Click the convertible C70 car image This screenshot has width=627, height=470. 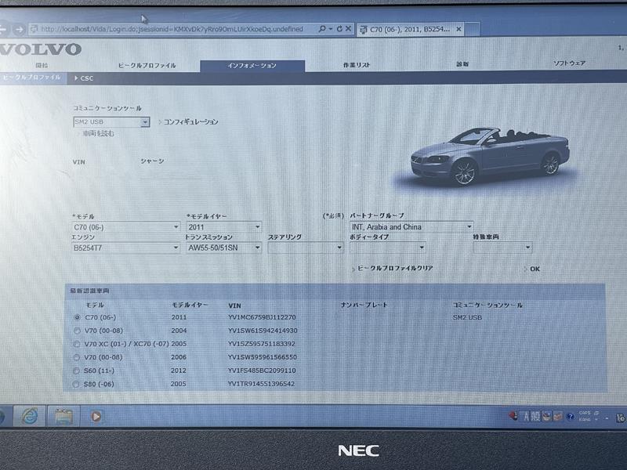(491, 156)
